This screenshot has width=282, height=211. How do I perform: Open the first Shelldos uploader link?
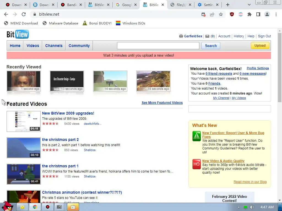pyautogui.click(x=90, y=150)
